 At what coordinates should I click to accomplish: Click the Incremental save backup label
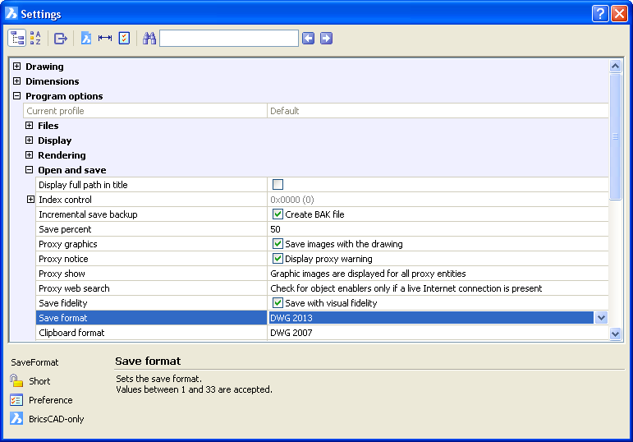88,214
